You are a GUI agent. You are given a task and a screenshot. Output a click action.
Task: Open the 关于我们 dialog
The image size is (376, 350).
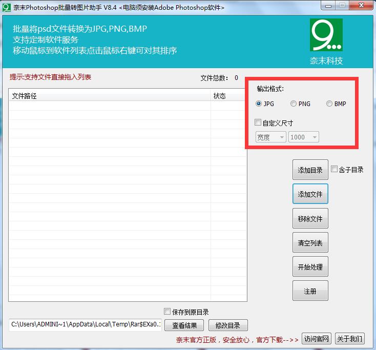tap(350, 339)
